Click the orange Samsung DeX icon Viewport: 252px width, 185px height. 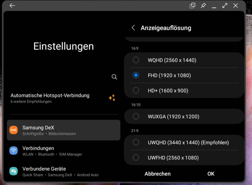coord(13,130)
